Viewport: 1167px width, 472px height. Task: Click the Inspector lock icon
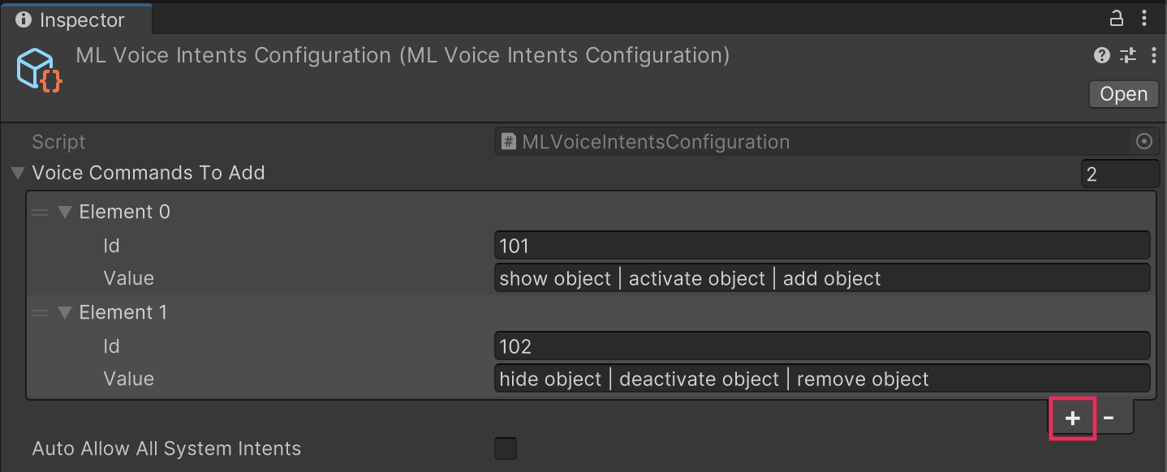click(x=1117, y=18)
